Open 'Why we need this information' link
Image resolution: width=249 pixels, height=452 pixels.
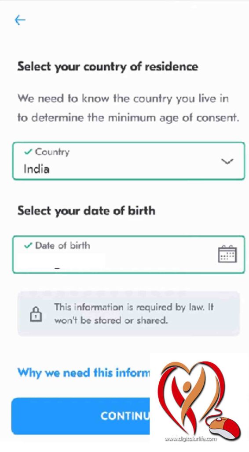pyautogui.click(x=84, y=373)
